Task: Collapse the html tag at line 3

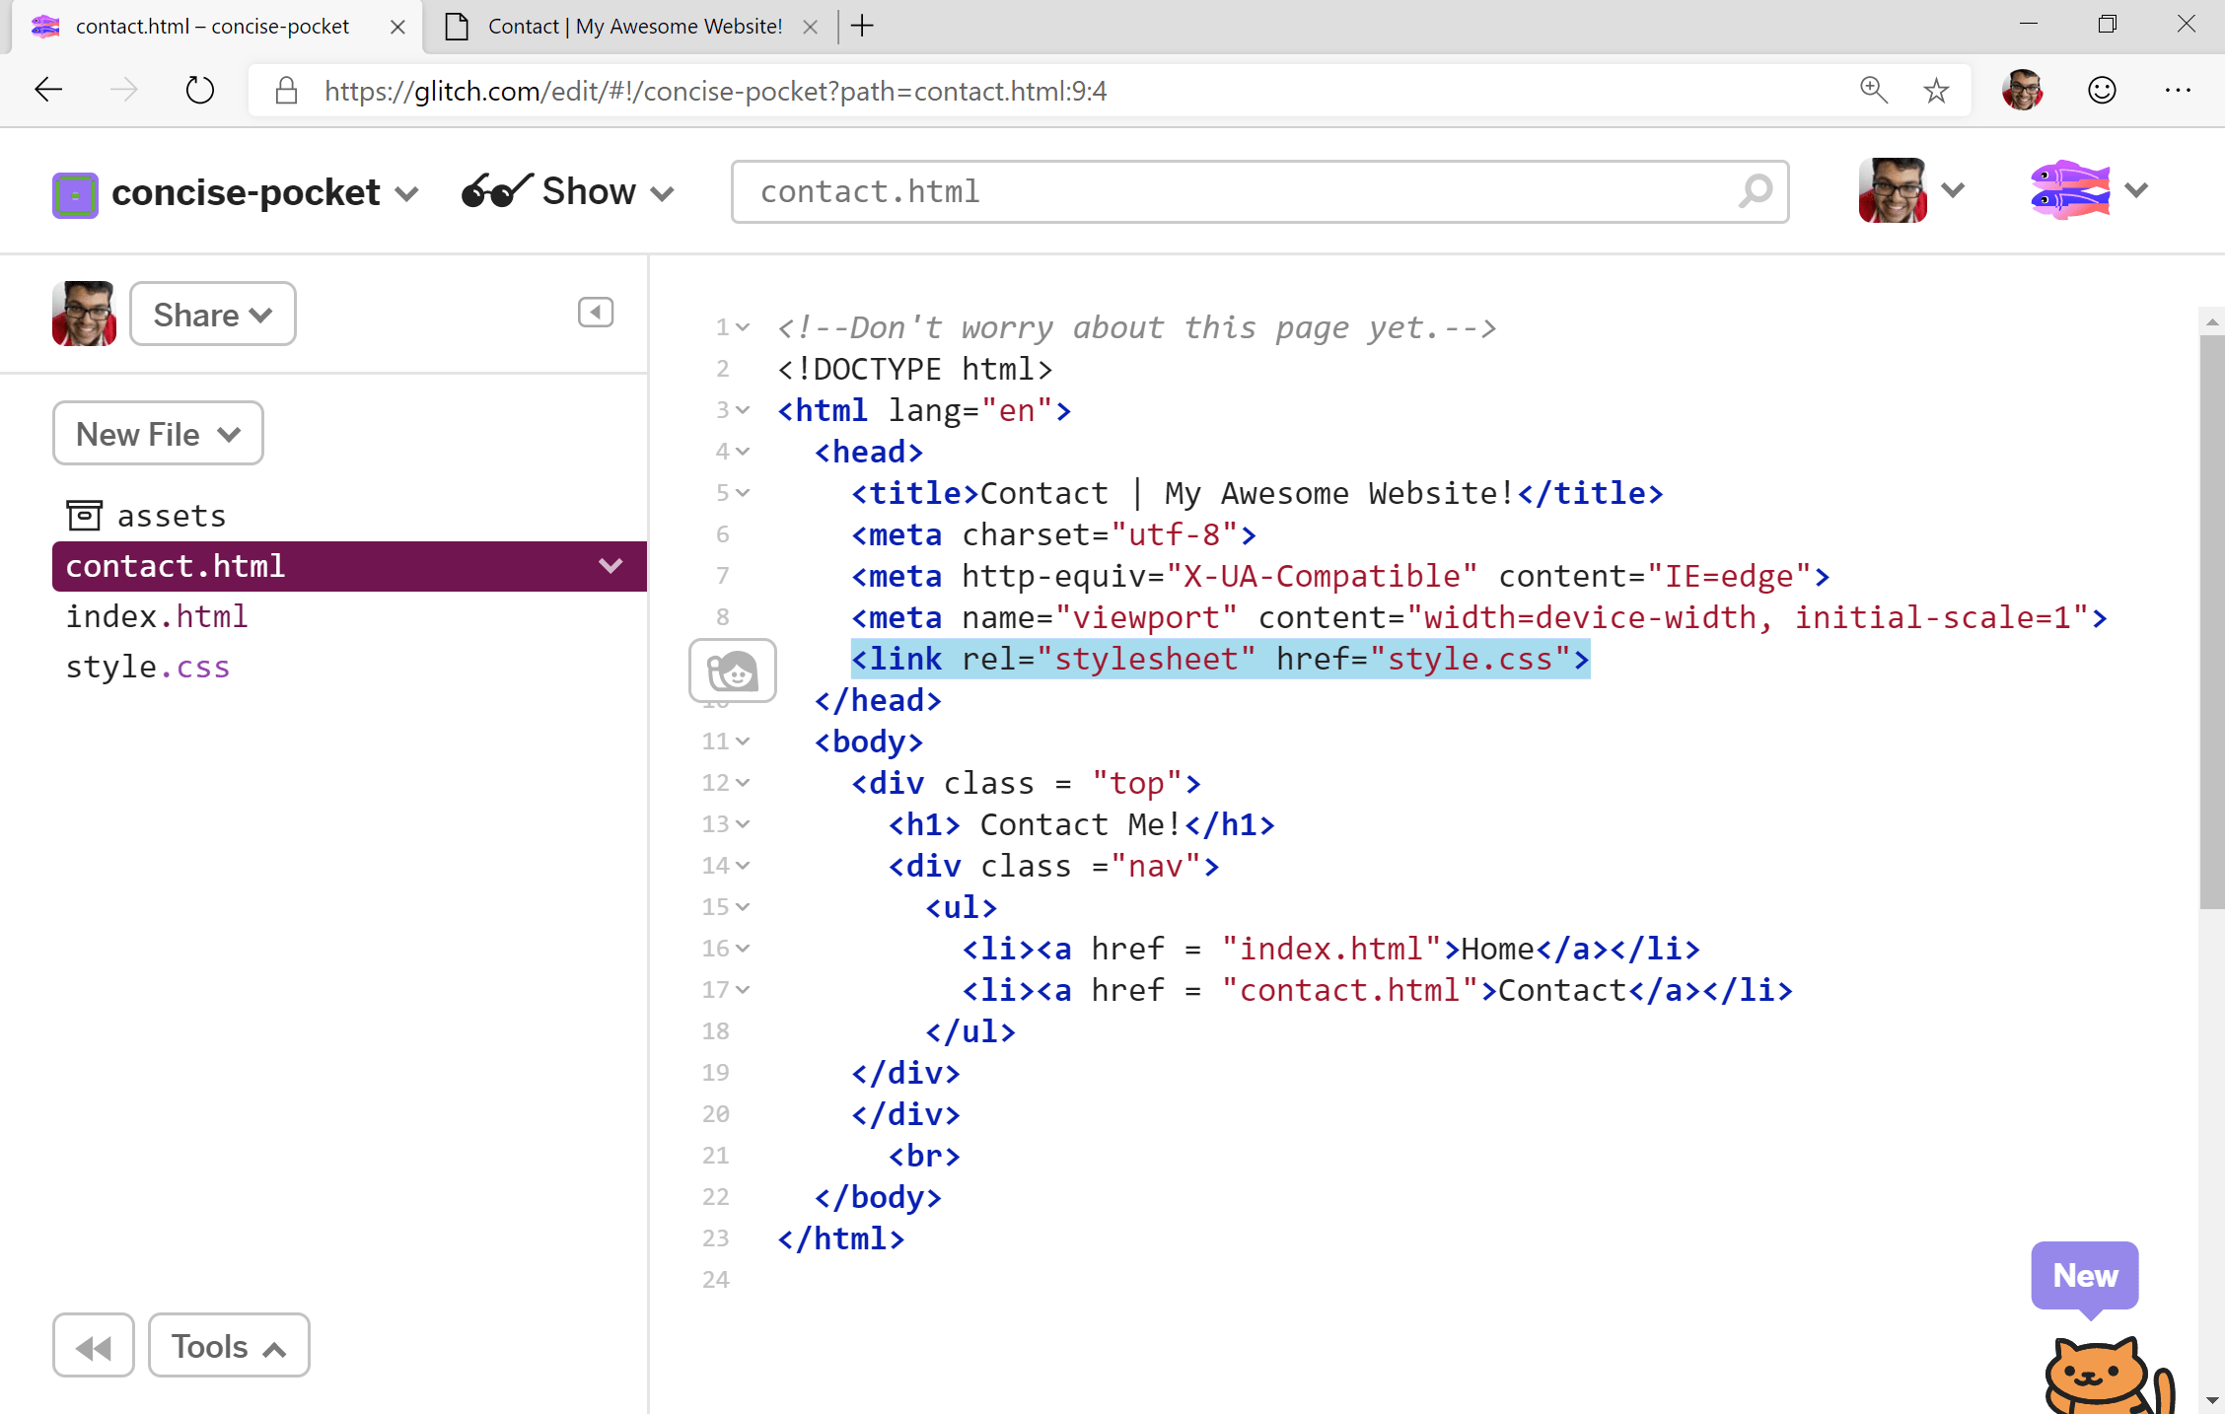Action: [x=744, y=410]
